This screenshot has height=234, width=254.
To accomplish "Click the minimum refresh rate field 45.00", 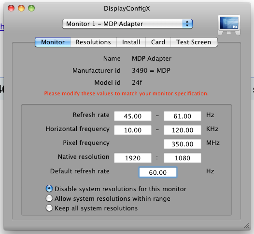I will coord(133,116).
